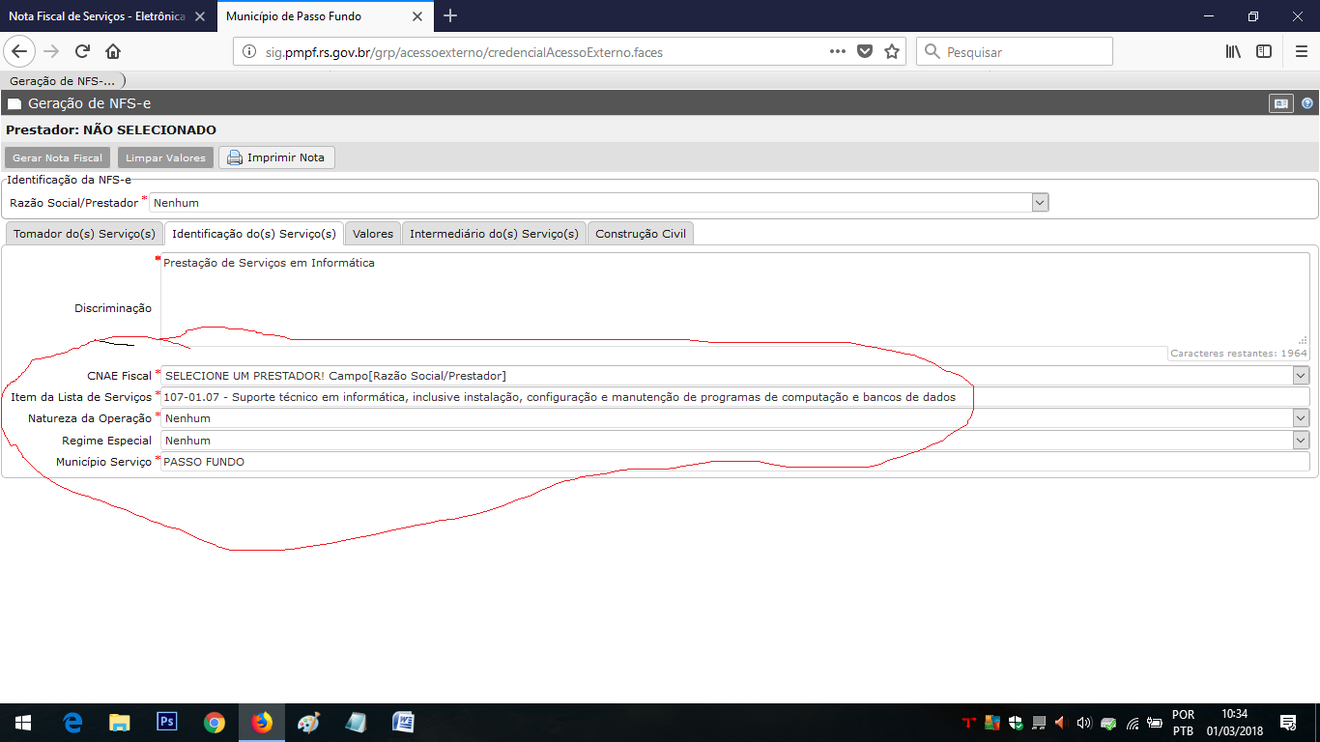Click the Prestador: NÃO SELECIONADO heading
The height and width of the screenshot is (742, 1320).
point(111,129)
